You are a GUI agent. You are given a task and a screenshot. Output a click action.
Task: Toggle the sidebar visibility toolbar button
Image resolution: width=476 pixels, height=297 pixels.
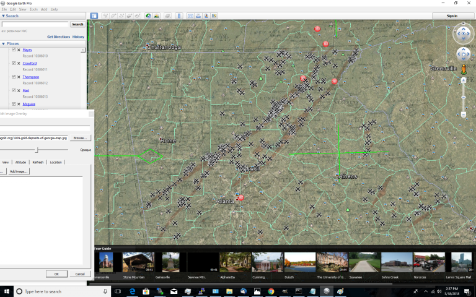(94, 15)
